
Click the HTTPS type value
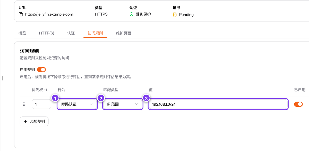click(101, 14)
